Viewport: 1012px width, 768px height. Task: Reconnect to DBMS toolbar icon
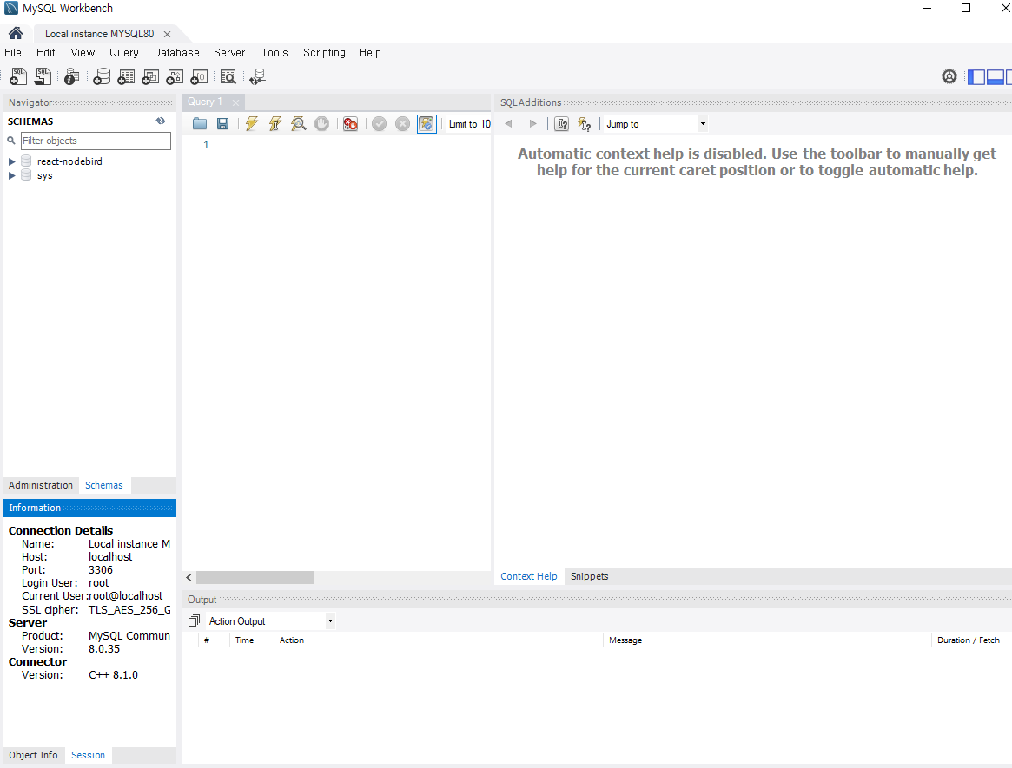point(257,76)
